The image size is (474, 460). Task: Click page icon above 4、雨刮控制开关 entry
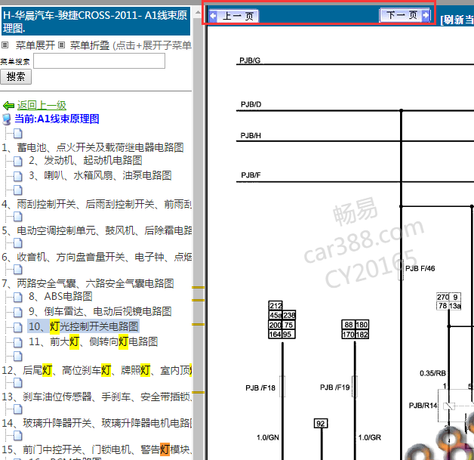pyautogui.click(x=18, y=190)
